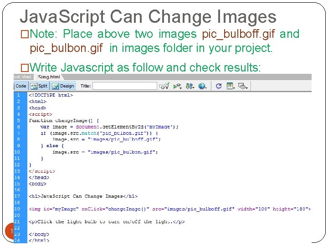Image resolution: width=328 pixels, height=246 pixels.
Task: Switch to Split view
Action: pyautogui.click(x=39, y=86)
